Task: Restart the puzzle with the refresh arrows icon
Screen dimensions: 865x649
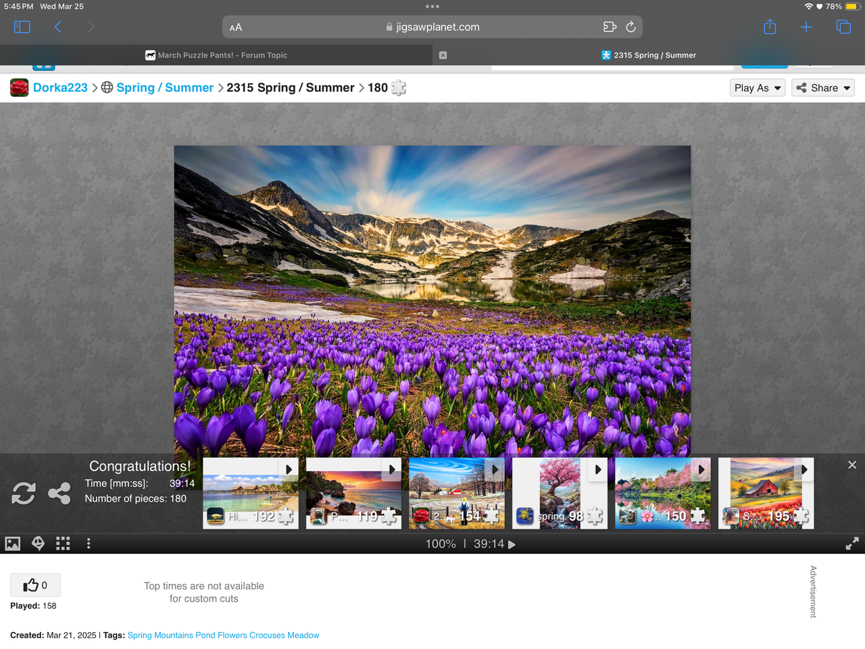Action: click(24, 494)
